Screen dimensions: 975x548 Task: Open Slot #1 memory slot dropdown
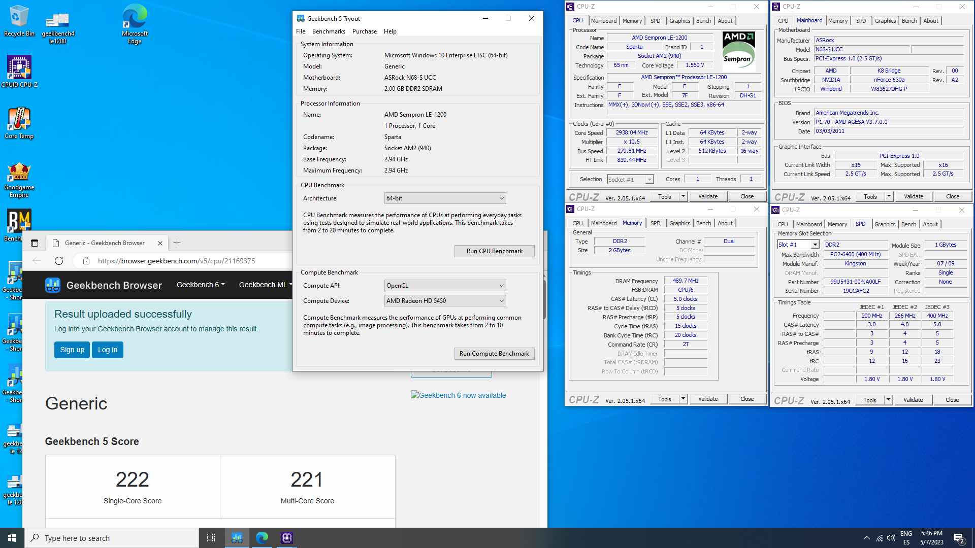pyautogui.click(x=798, y=245)
